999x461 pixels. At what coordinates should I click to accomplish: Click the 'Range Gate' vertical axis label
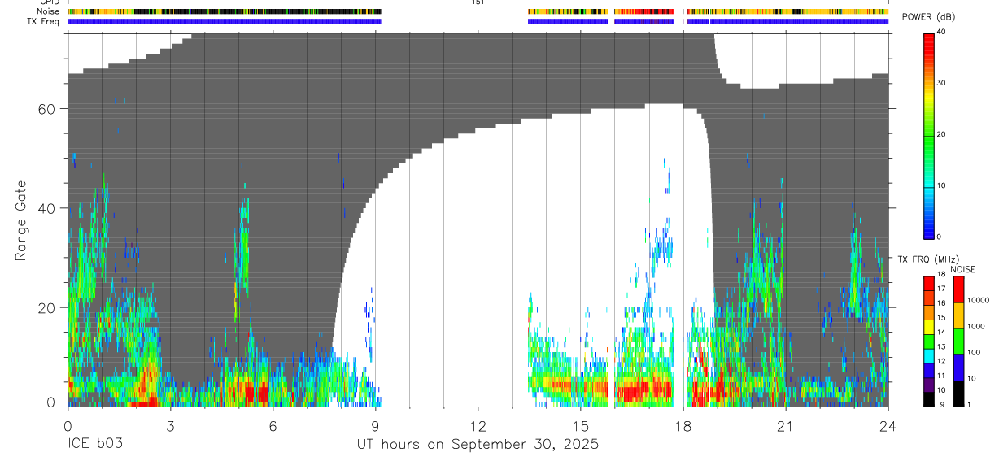click(x=21, y=220)
